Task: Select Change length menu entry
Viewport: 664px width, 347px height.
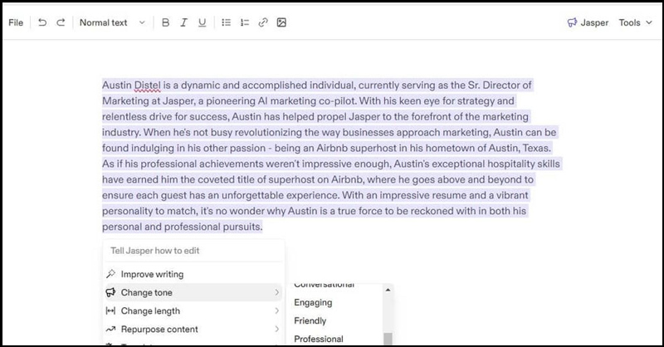Action: tap(193, 310)
